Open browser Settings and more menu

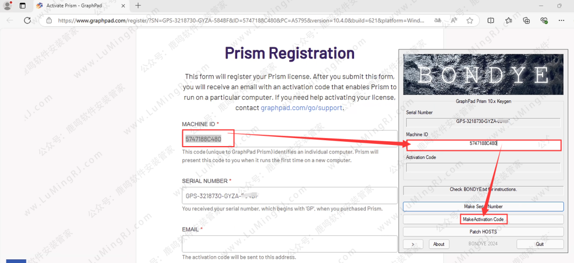562,21
